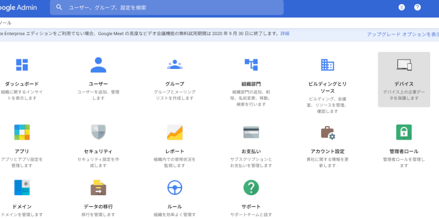Click the デバイス title text
Viewport: 439px width, 218px height.
point(404,84)
